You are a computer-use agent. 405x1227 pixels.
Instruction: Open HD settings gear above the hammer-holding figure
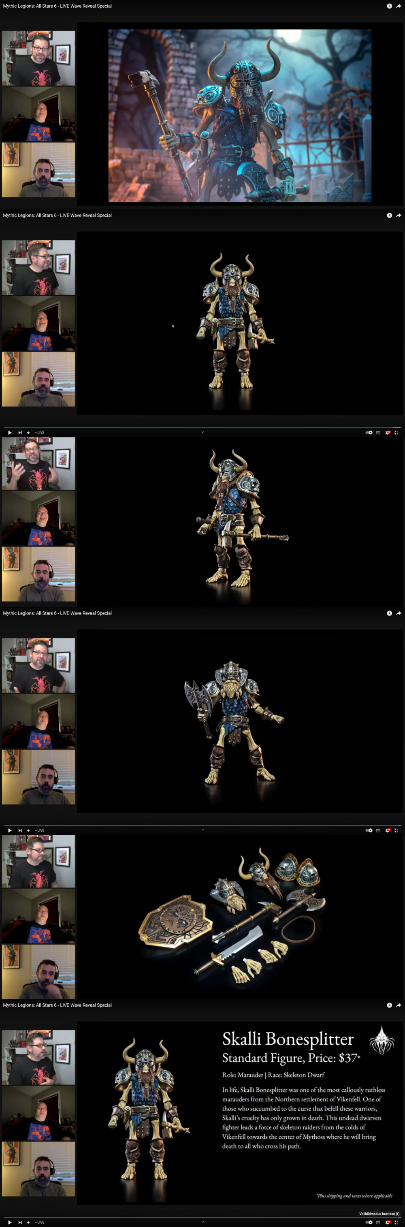(387, 433)
